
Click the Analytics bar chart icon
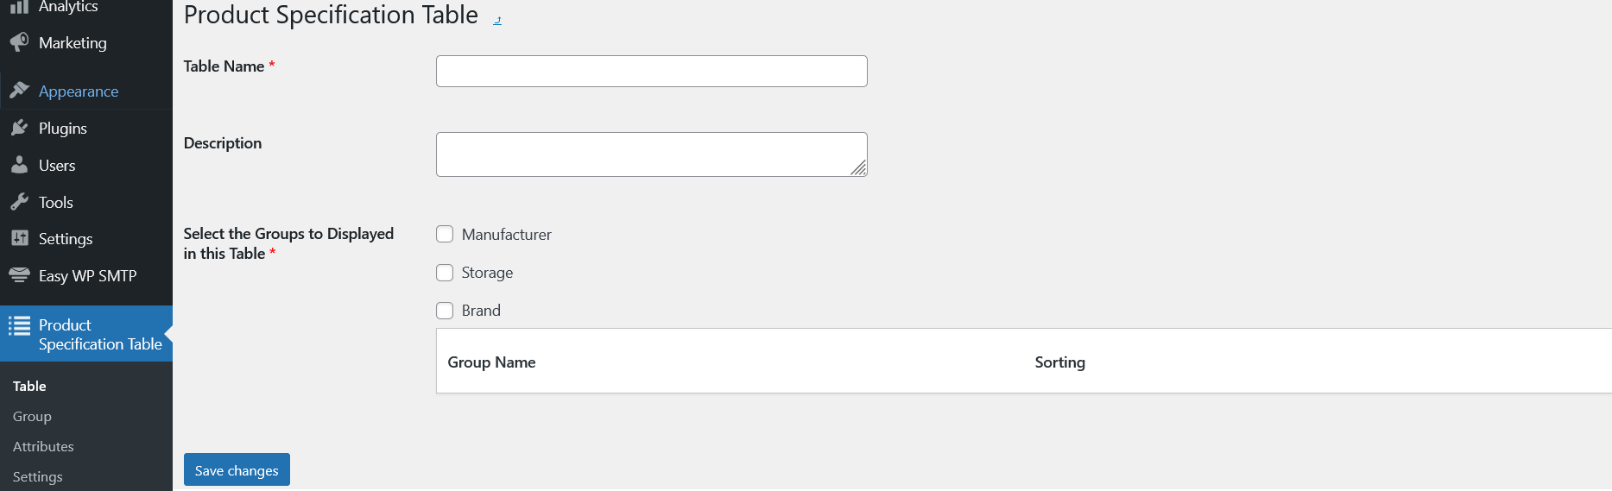pyautogui.click(x=19, y=7)
